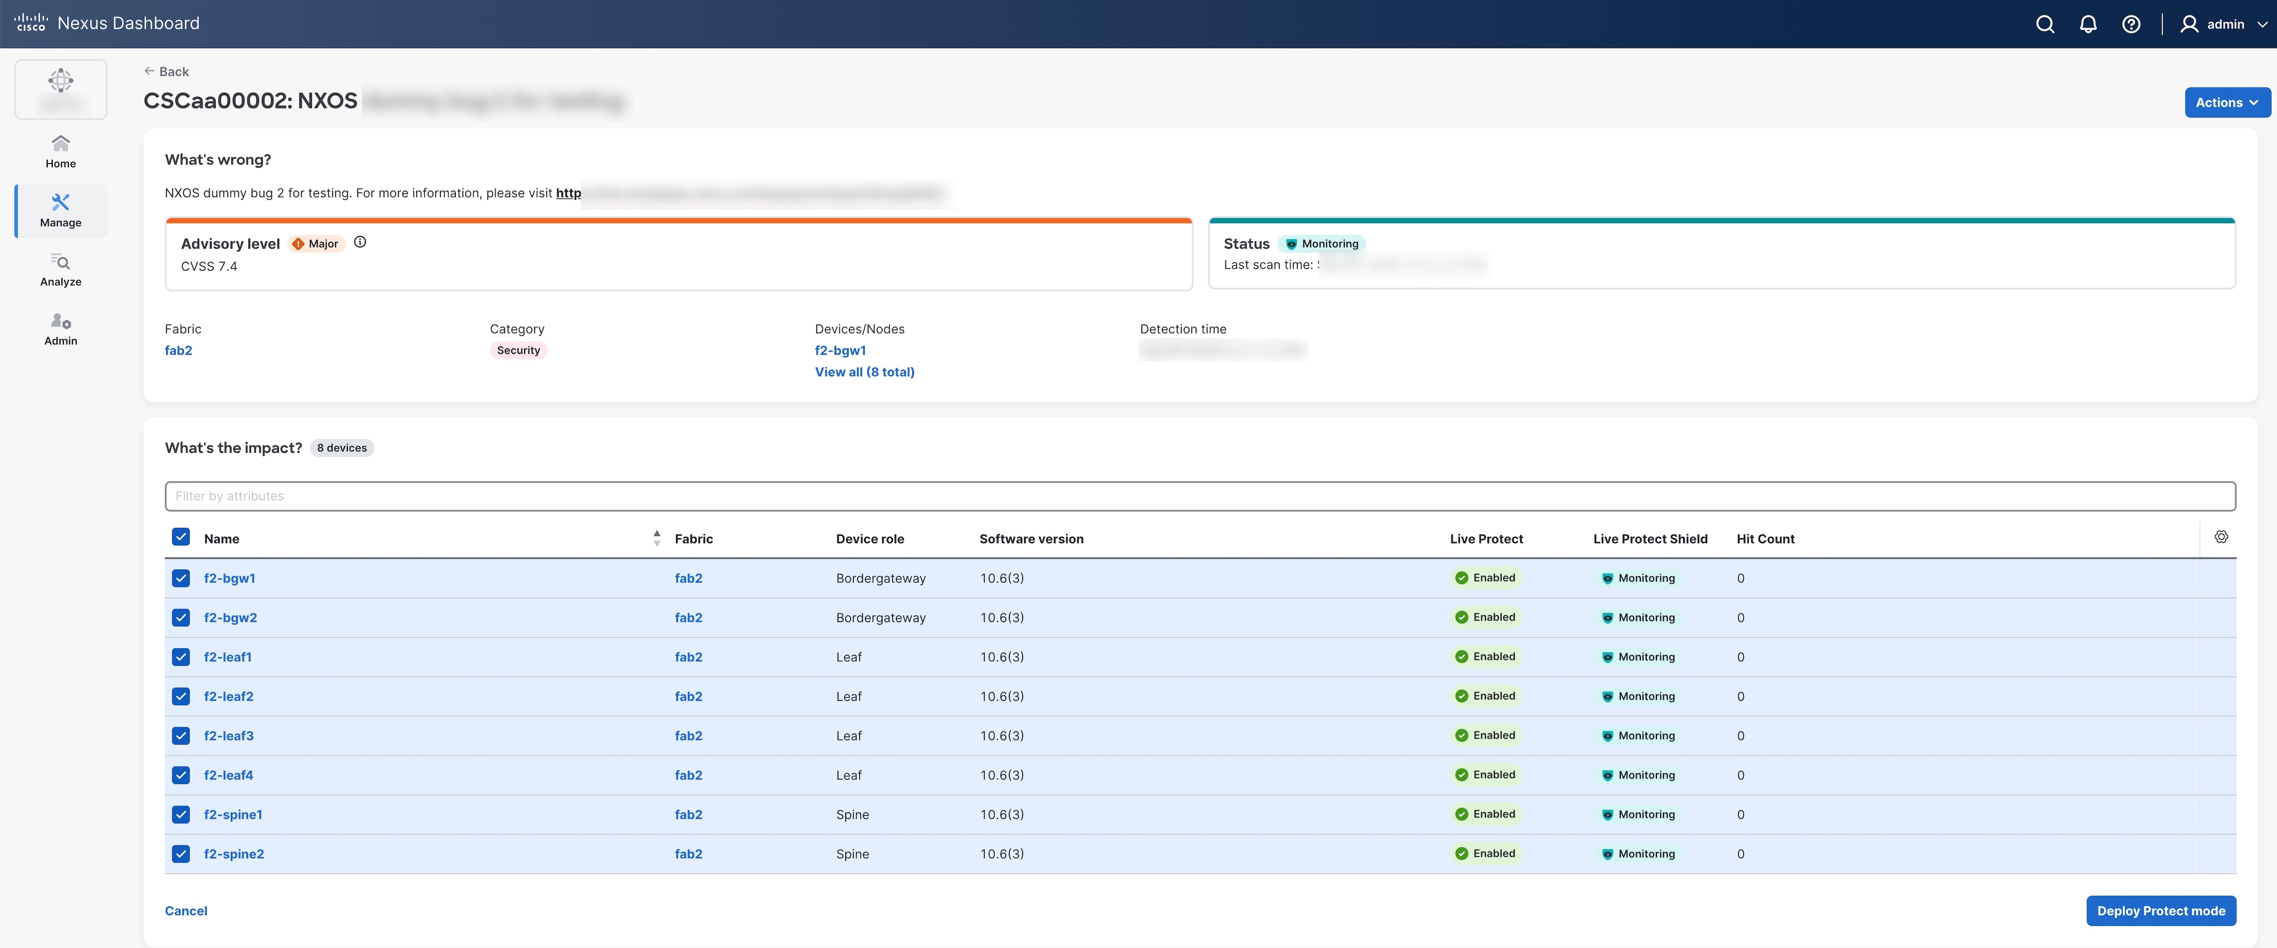Click the Cisco logo

coord(31,23)
